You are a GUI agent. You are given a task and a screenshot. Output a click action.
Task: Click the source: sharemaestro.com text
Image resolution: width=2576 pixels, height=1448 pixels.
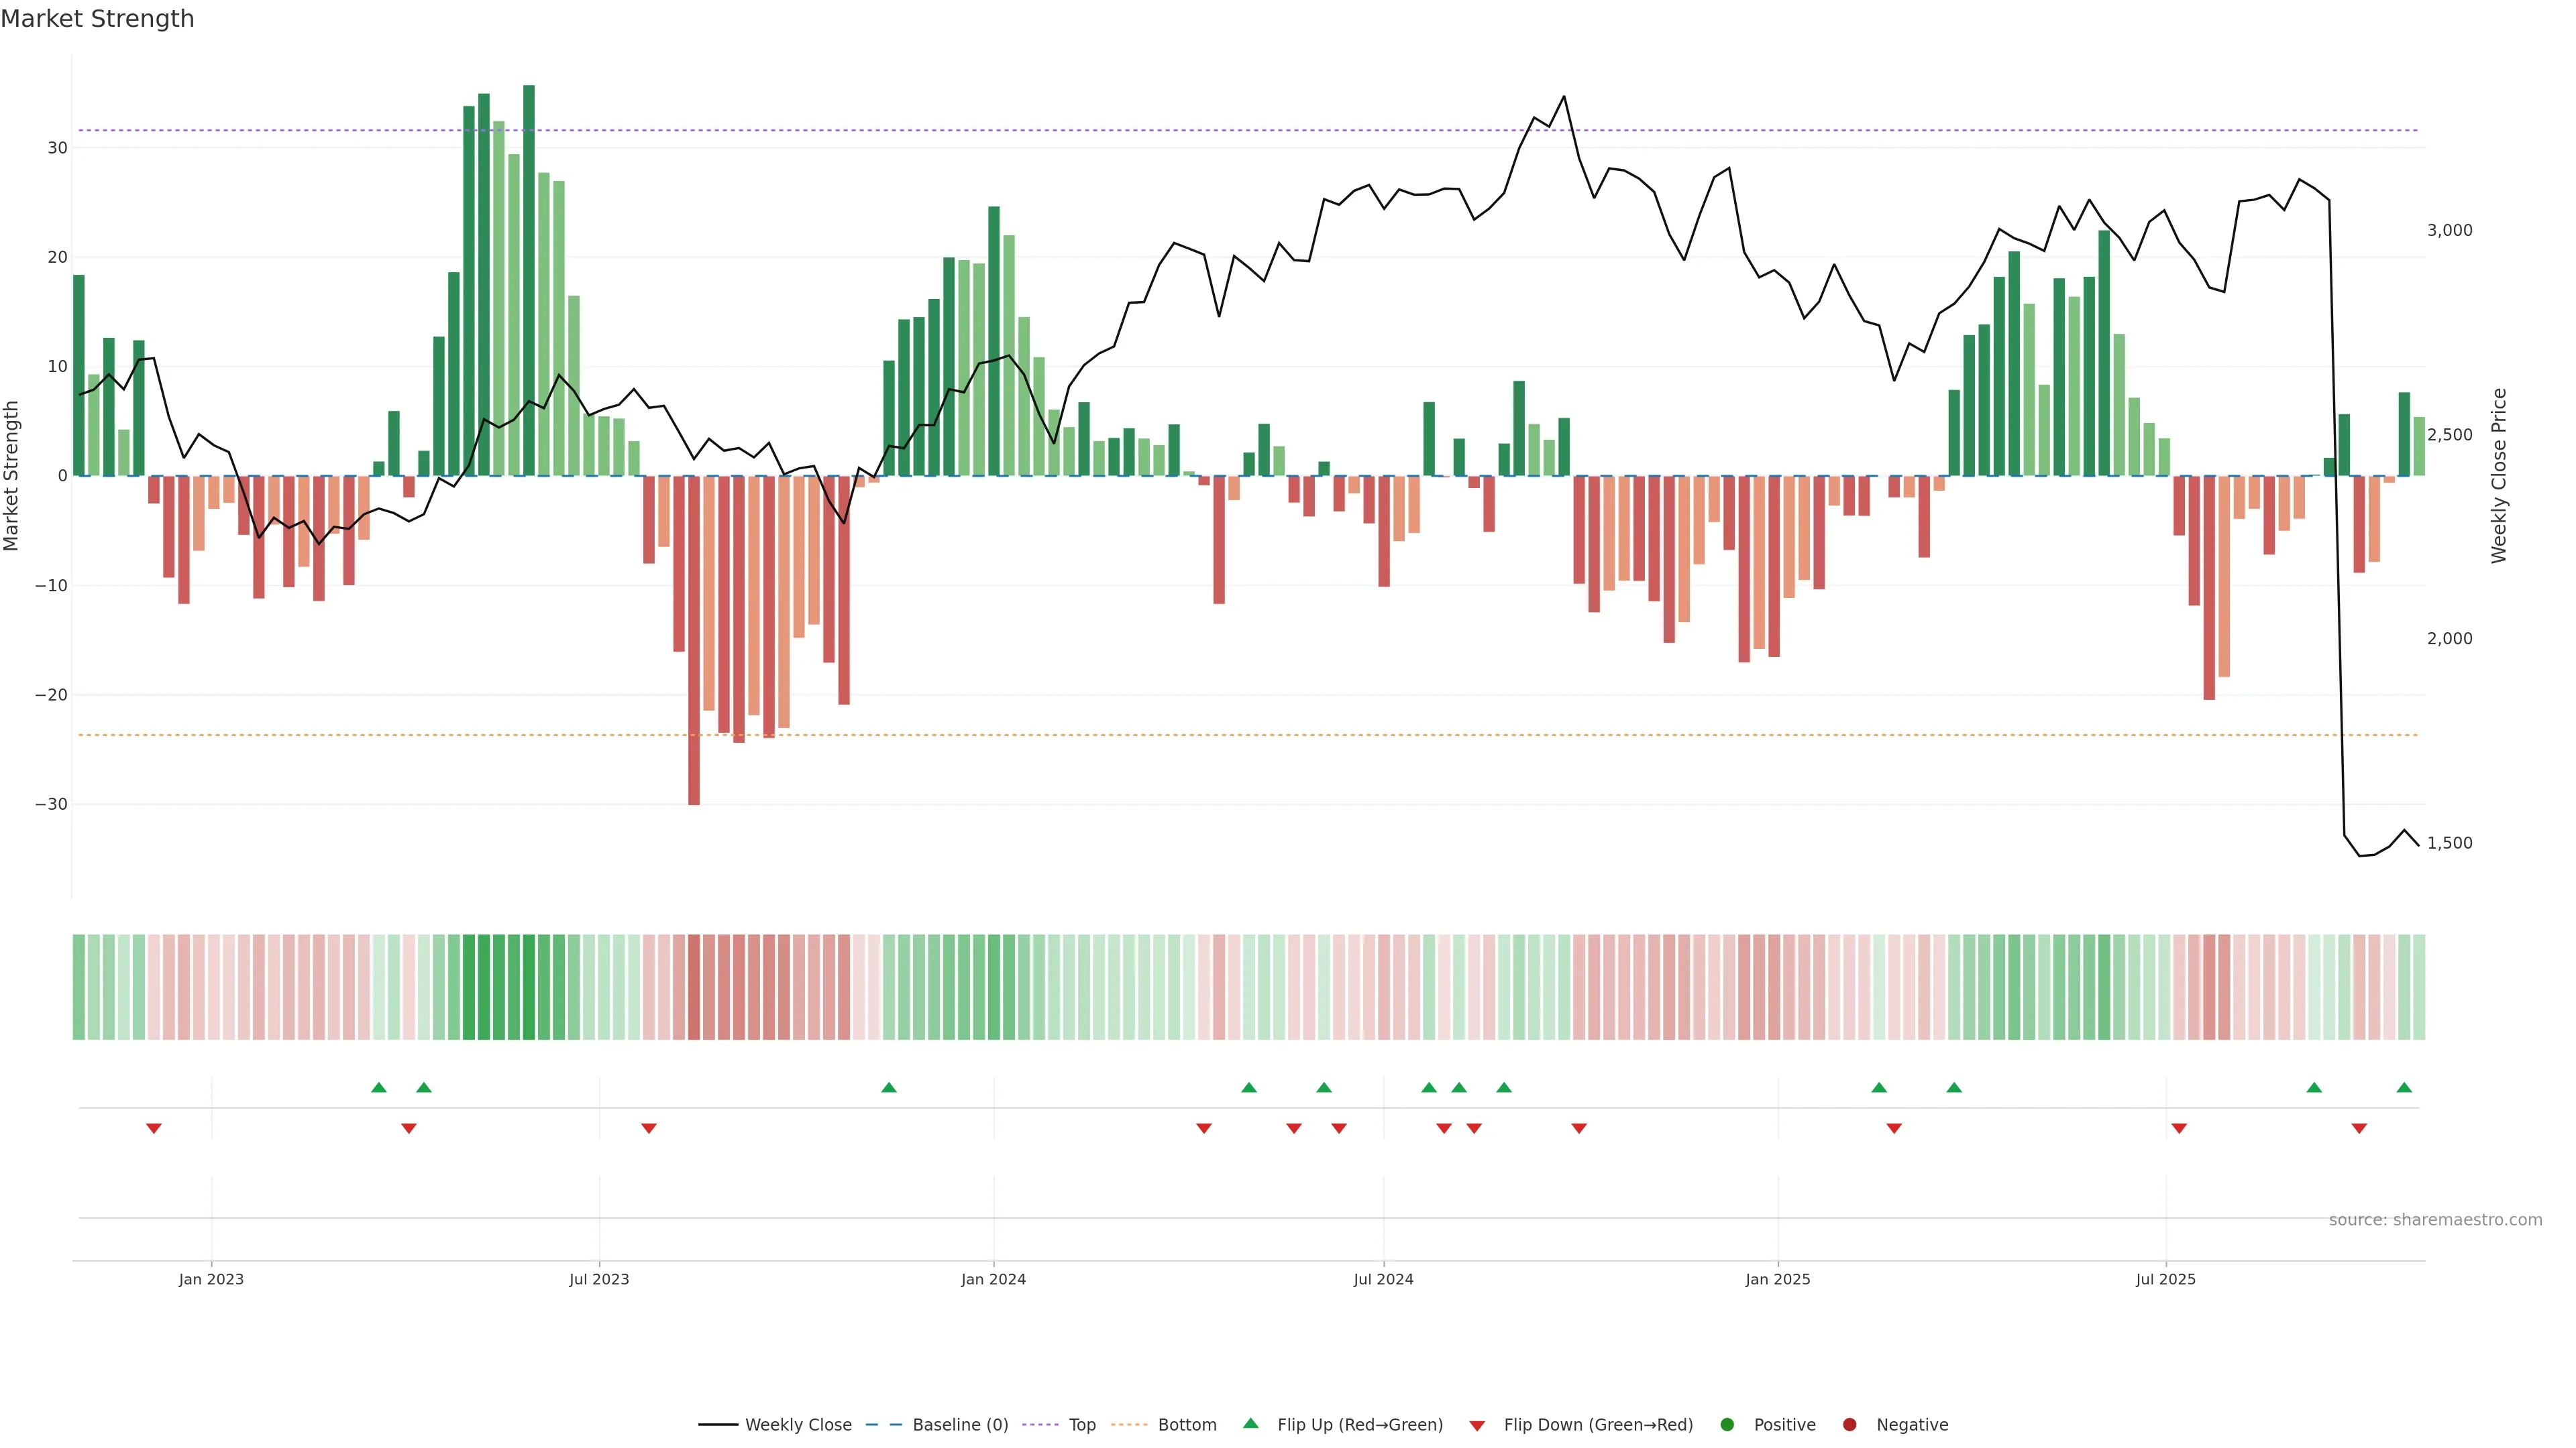click(2435, 1219)
